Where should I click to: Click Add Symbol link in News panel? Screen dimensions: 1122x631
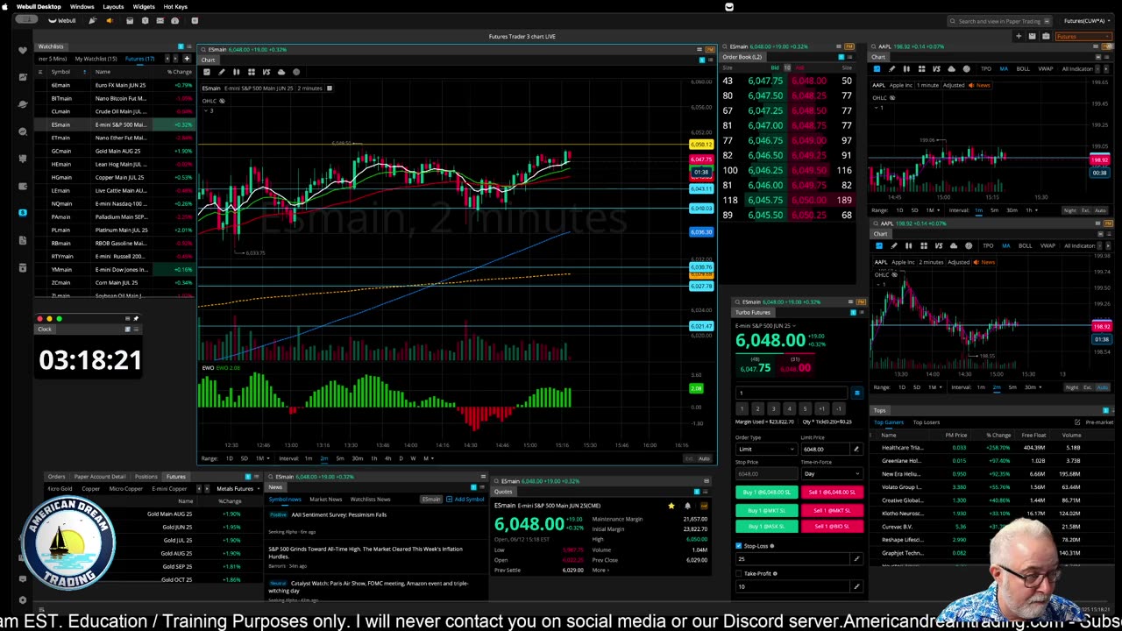(465, 500)
